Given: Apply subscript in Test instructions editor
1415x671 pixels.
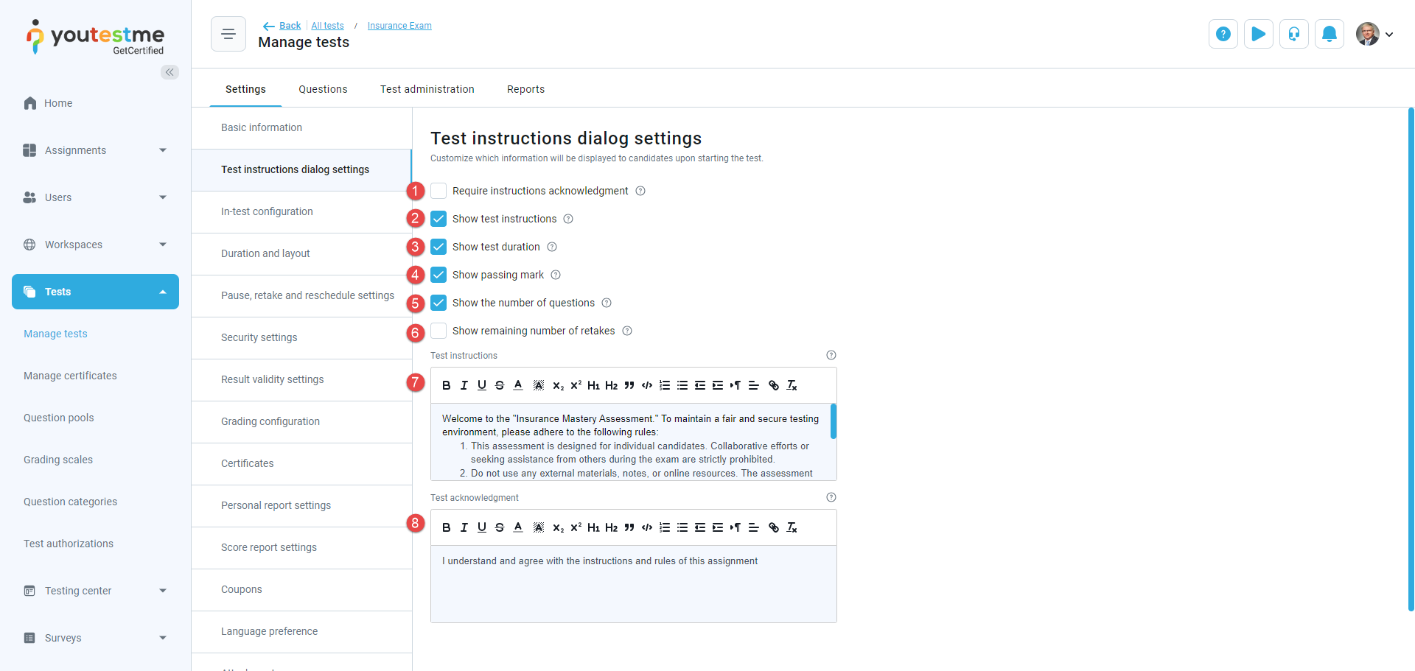Looking at the screenshot, I should 559,385.
